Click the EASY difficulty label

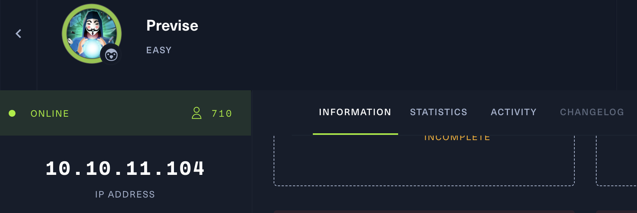click(x=159, y=50)
